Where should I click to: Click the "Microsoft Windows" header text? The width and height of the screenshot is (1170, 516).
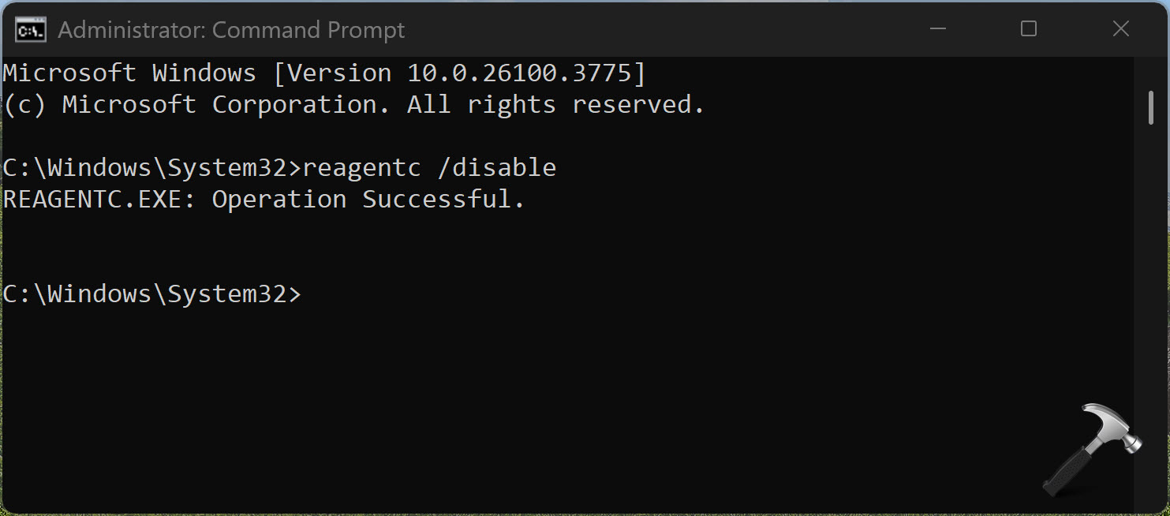(129, 73)
